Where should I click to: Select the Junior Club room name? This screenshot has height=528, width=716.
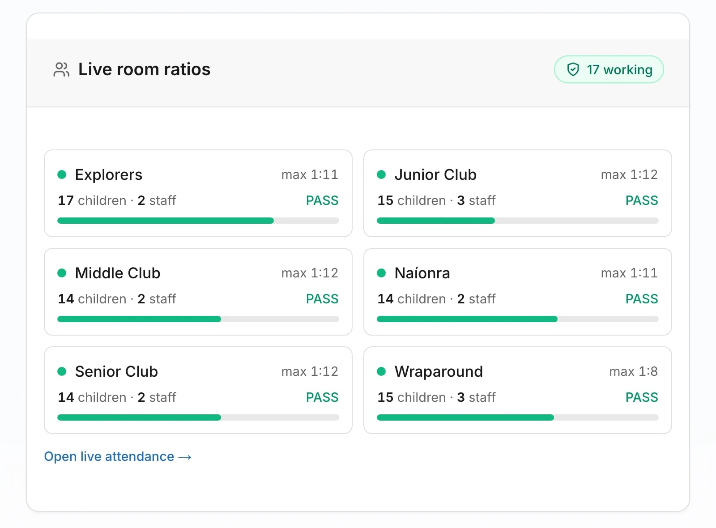pyautogui.click(x=435, y=175)
